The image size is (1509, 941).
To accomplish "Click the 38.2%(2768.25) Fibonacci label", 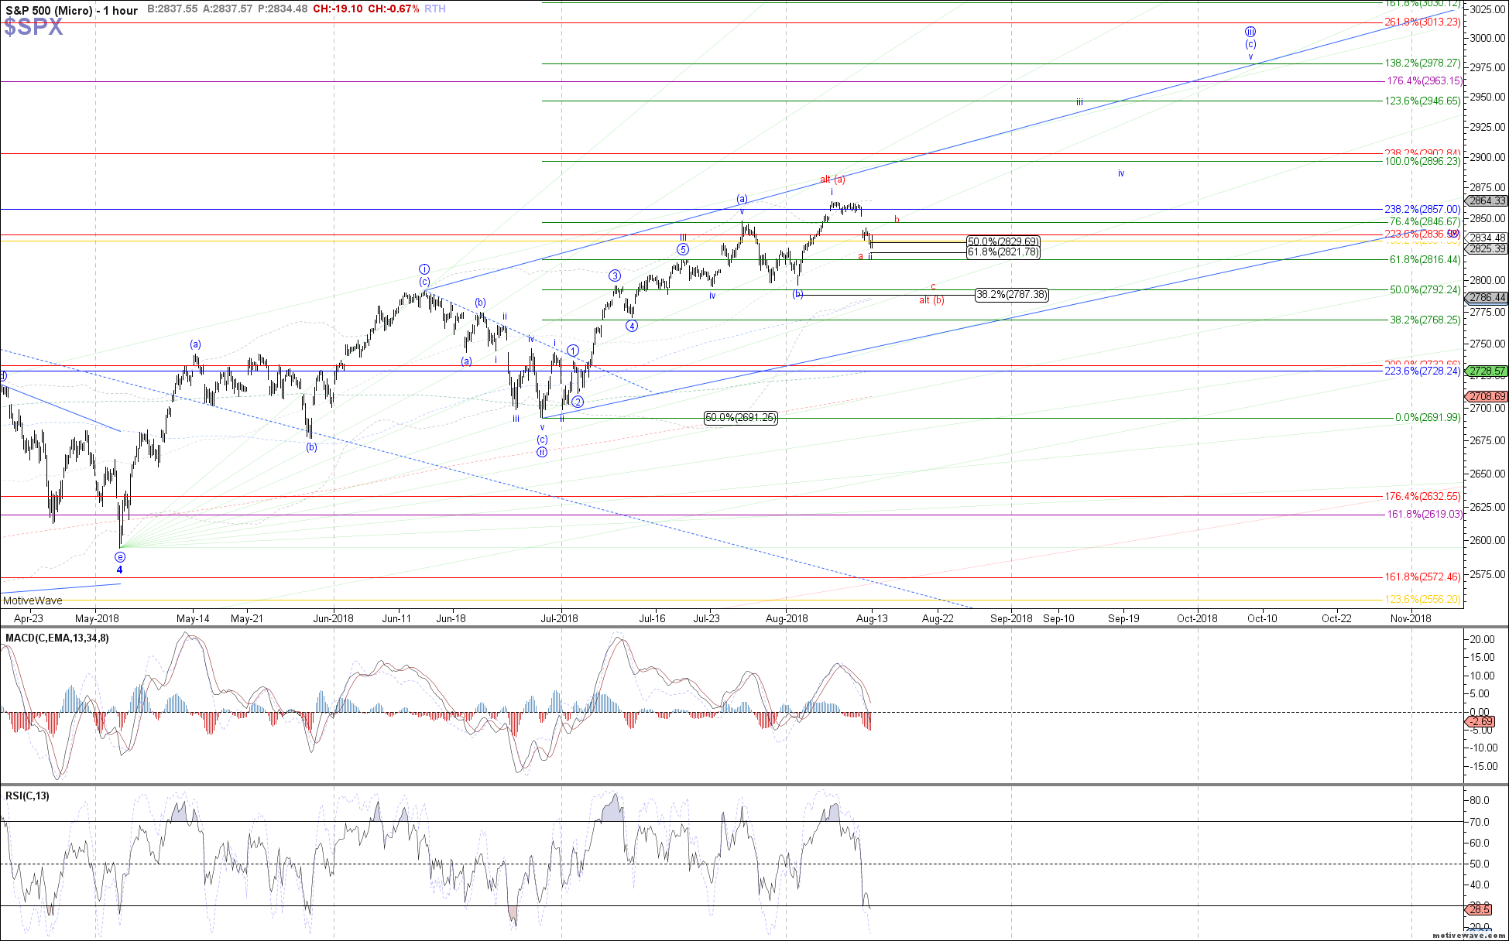I will (1425, 320).
